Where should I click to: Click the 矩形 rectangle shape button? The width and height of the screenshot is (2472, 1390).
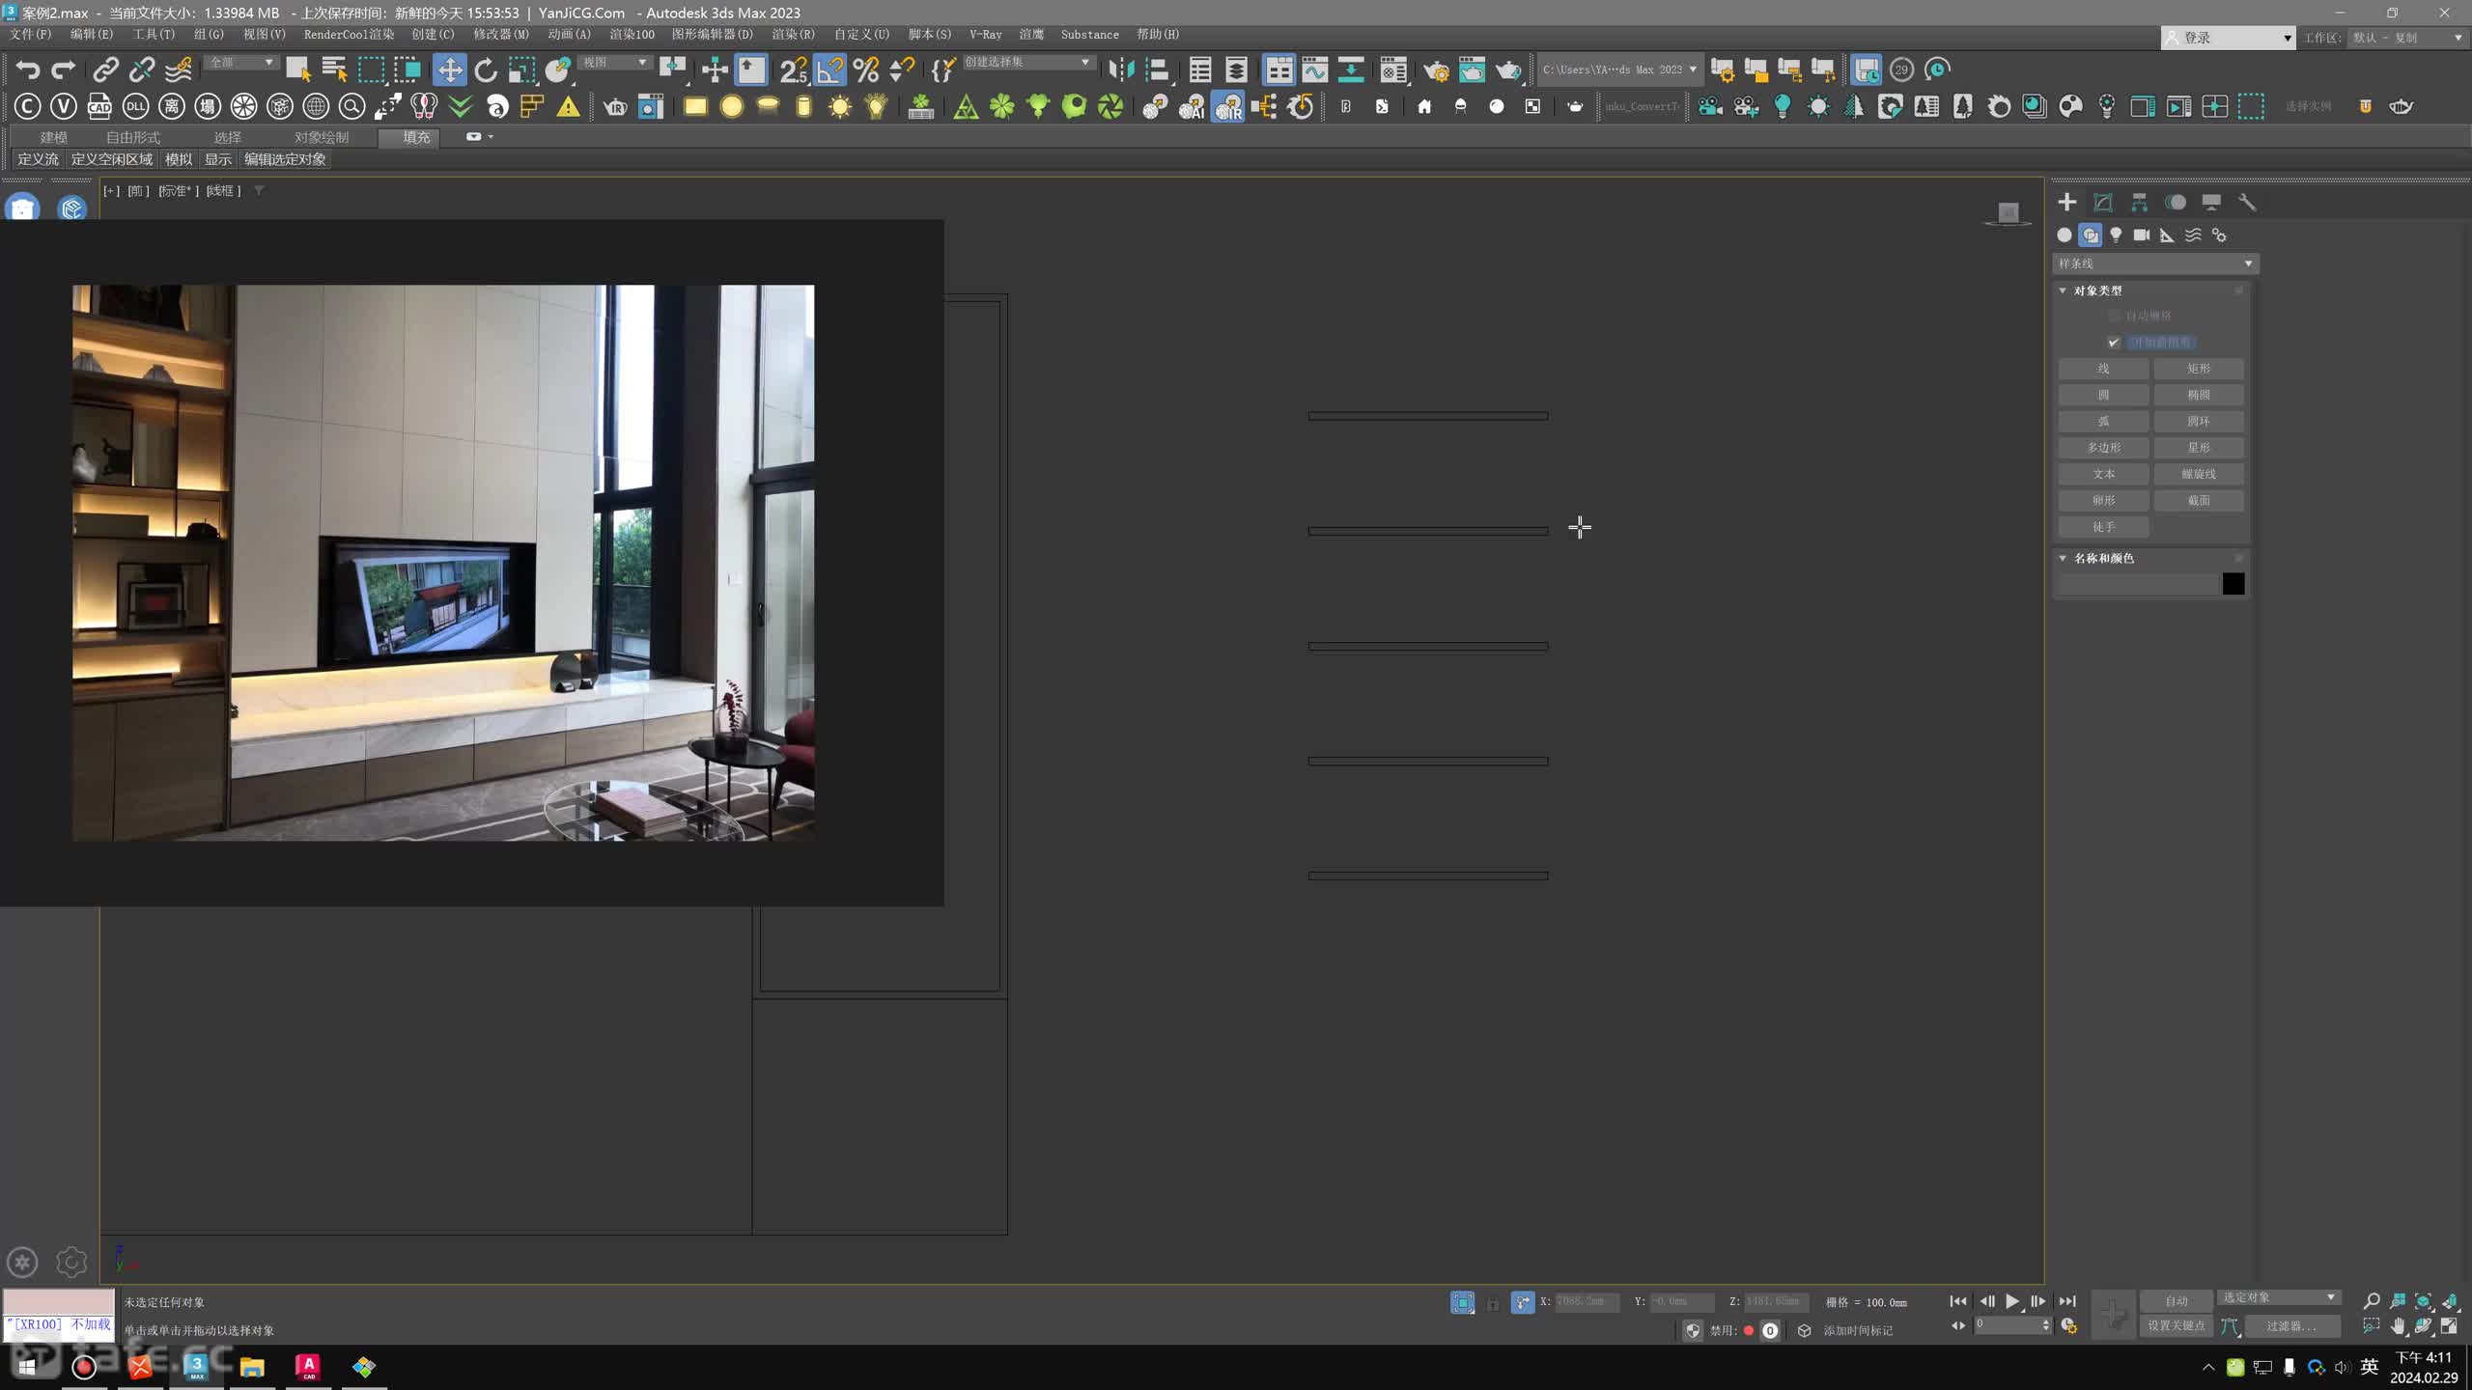pyautogui.click(x=2199, y=369)
